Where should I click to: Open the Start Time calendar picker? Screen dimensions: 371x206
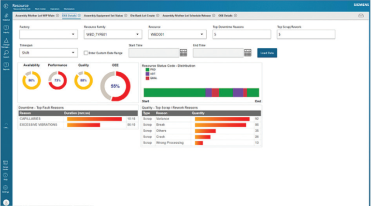183,53
